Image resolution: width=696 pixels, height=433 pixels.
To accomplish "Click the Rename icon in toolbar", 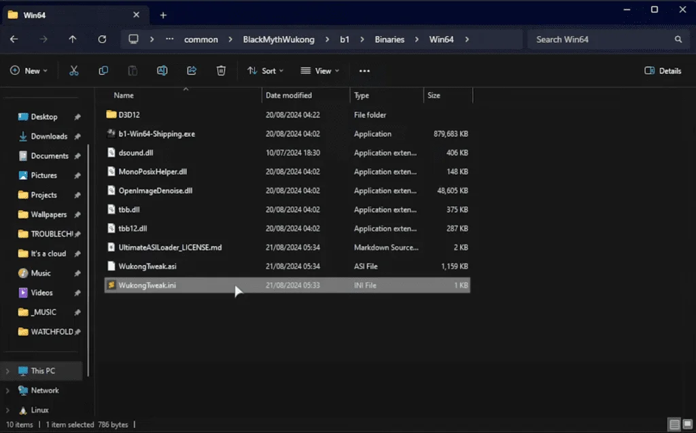I will point(162,71).
